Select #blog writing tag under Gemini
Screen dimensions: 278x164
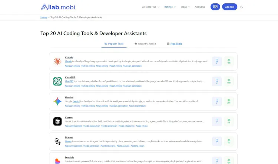102,106
